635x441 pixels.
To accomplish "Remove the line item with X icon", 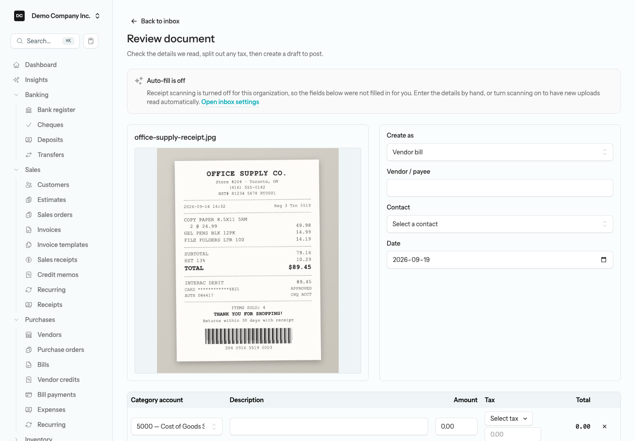I will [605, 426].
